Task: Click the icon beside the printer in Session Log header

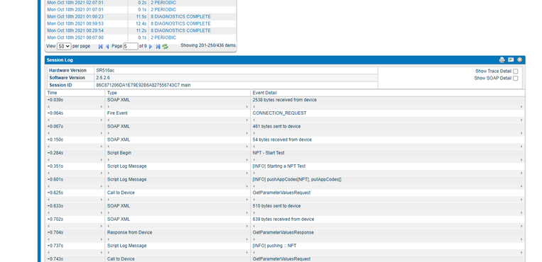Action: pos(511,60)
